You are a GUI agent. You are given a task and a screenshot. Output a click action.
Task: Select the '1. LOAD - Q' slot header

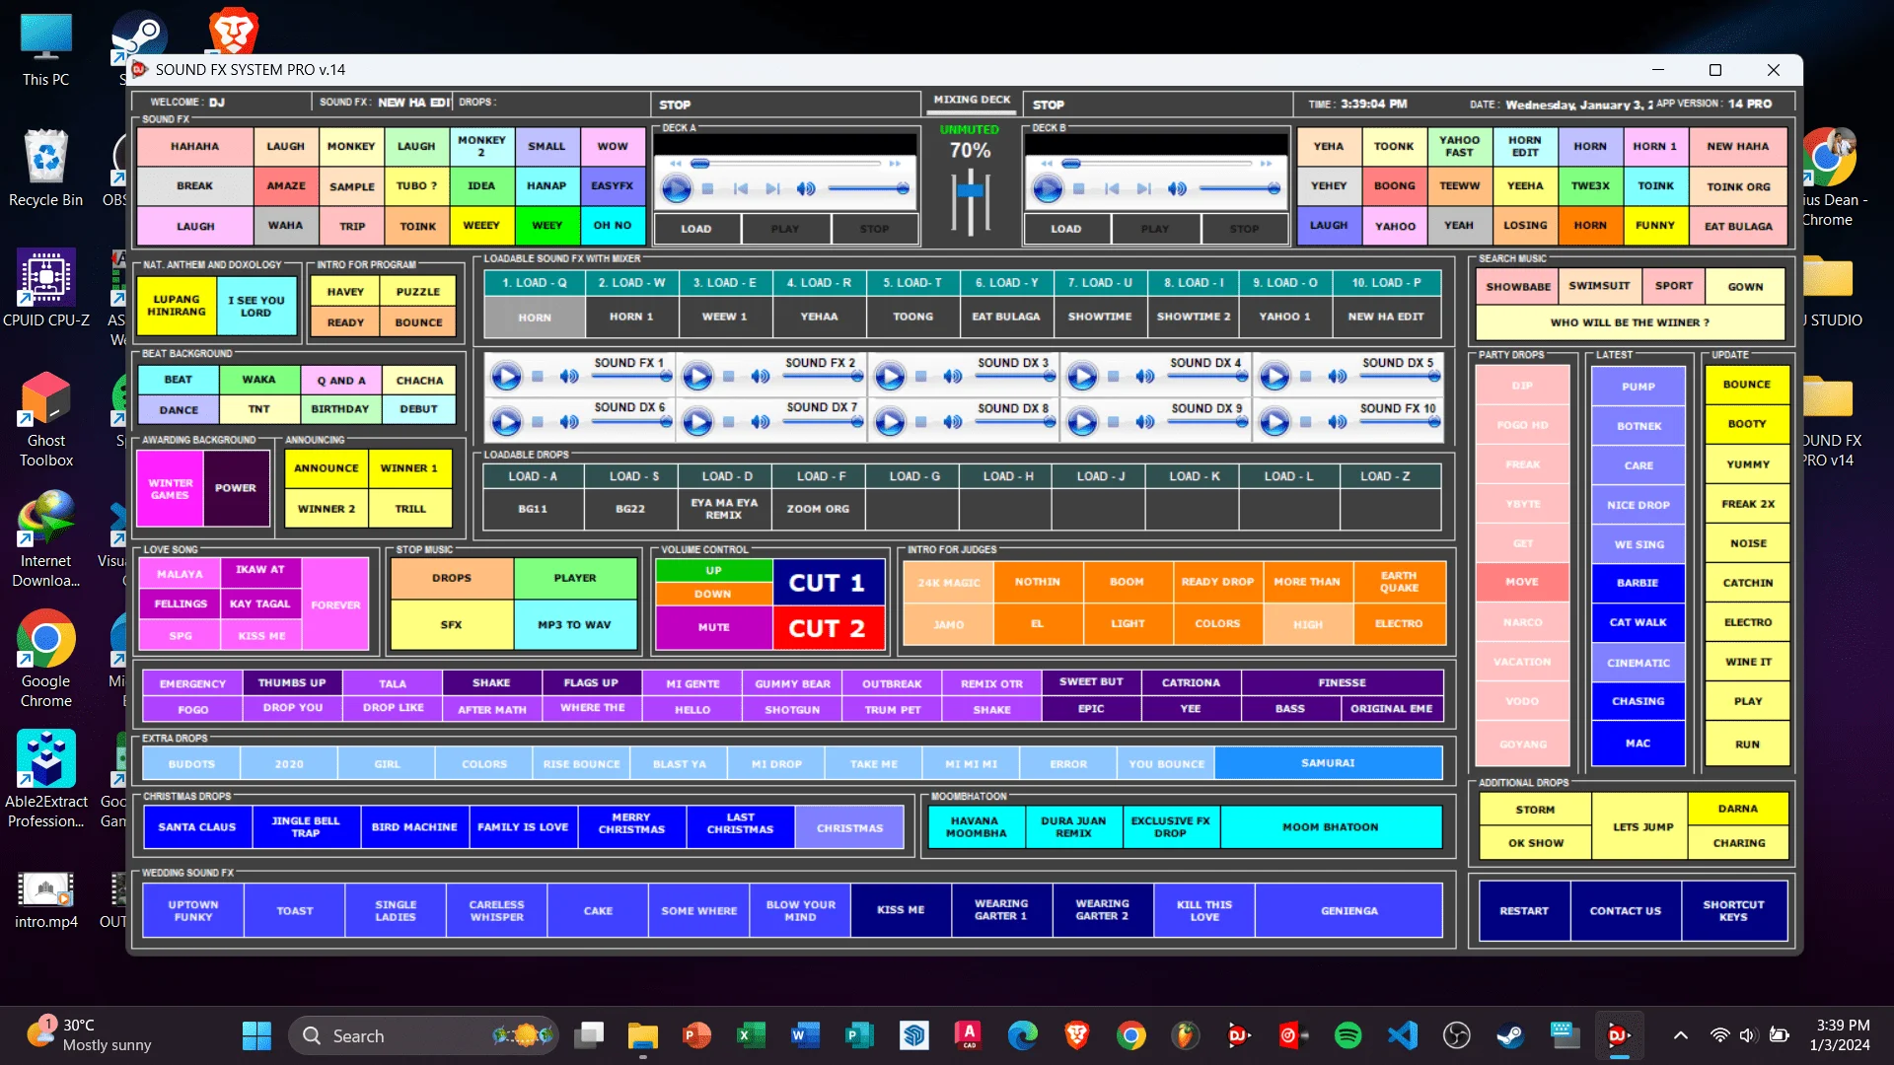(x=535, y=283)
